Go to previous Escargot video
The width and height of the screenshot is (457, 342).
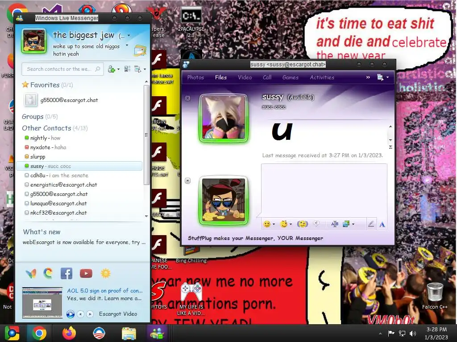click(80, 314)
